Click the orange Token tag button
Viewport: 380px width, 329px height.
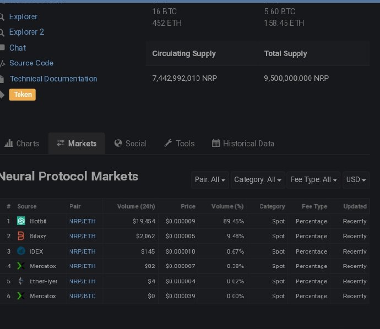coord(23,95)
